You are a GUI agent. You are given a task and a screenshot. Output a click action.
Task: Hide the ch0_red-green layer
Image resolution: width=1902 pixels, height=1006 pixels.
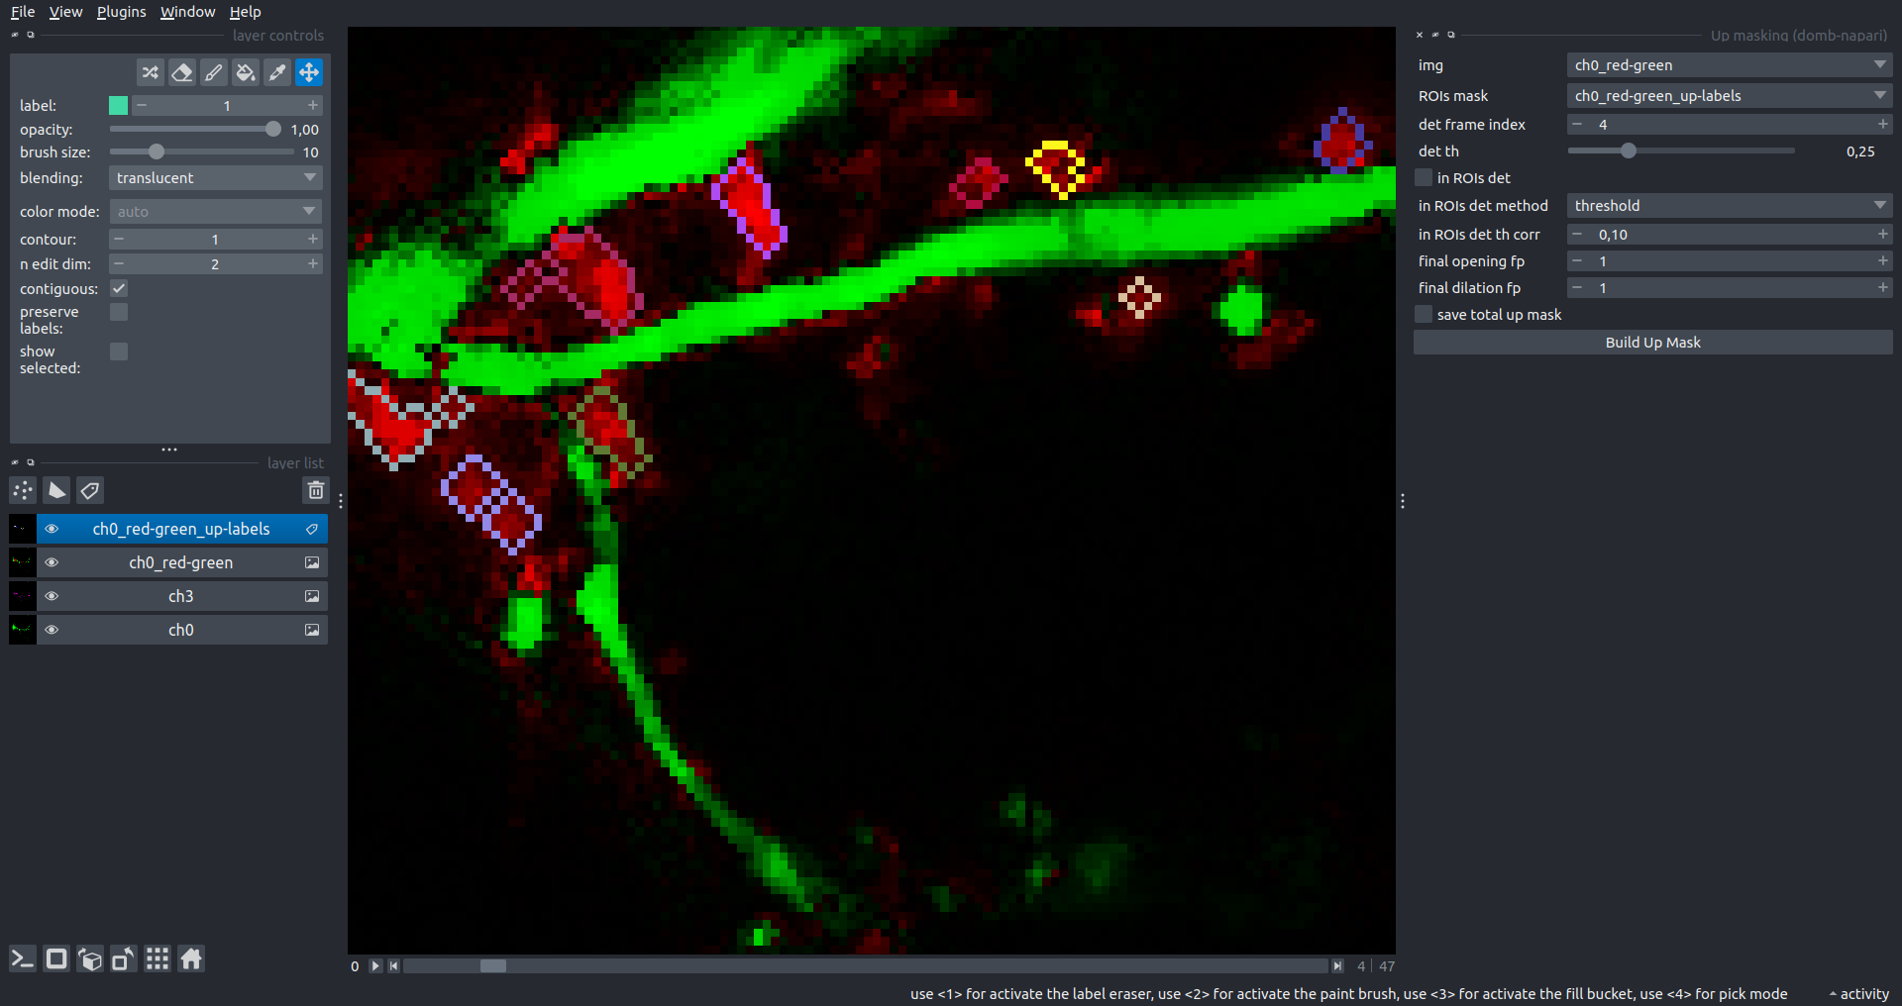tap(52, 562)
